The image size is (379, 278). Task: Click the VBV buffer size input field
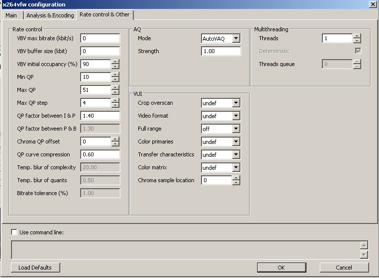[x=100, y=51]
